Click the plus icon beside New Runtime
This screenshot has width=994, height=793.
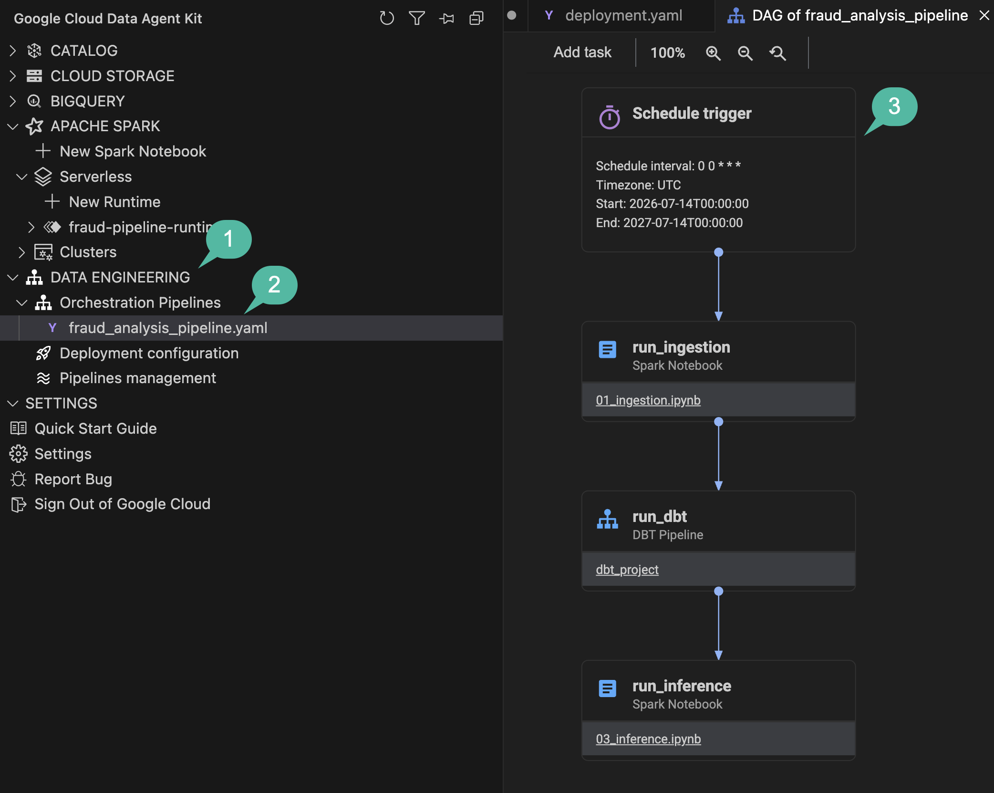tap(52, 201)
